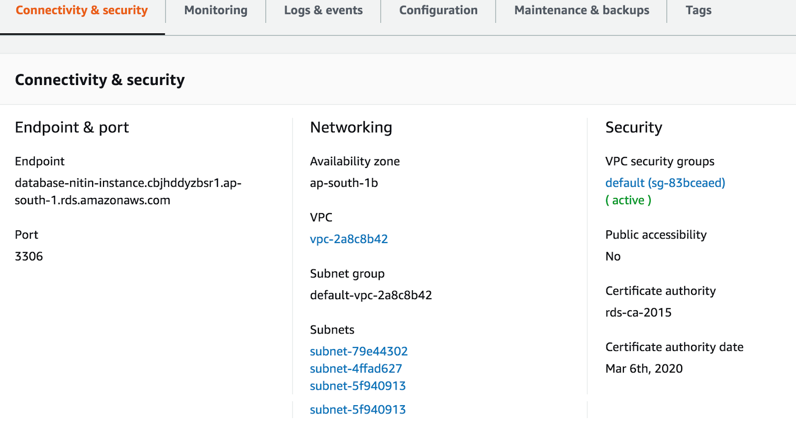Open the subnet-79e44302 link
The height and width of the screenshot is (425, 796).
tap(359, 351)
